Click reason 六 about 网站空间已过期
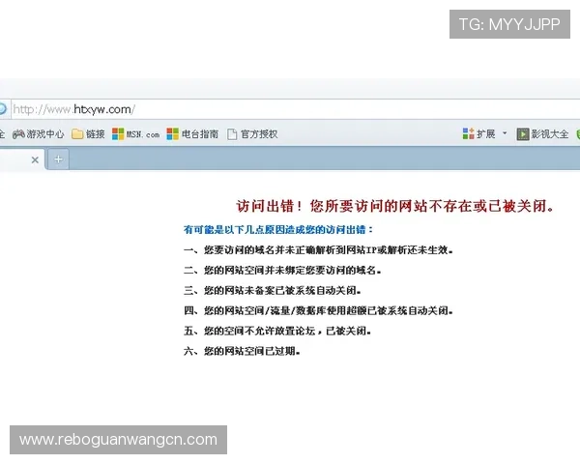 tap(242, 351)
